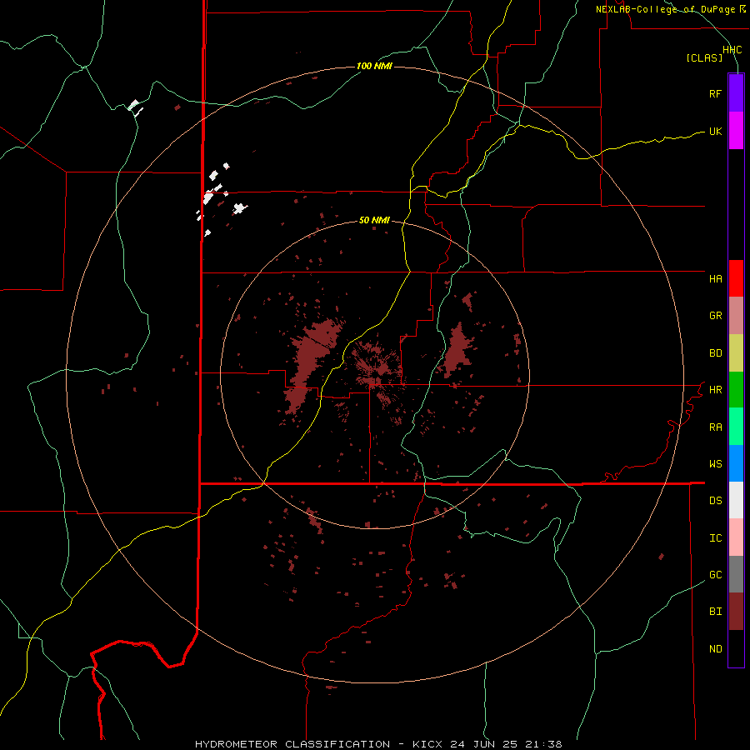Click the GR legend label
Image resolution: width=750 pixels, height=750 pixels.
point(715,316)
